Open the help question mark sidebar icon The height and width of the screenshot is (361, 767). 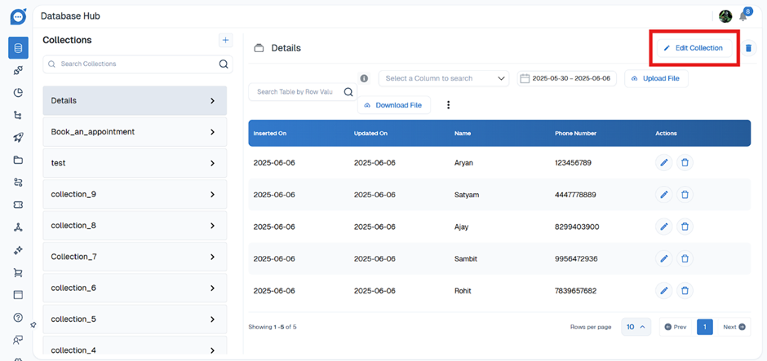(18, 318)
